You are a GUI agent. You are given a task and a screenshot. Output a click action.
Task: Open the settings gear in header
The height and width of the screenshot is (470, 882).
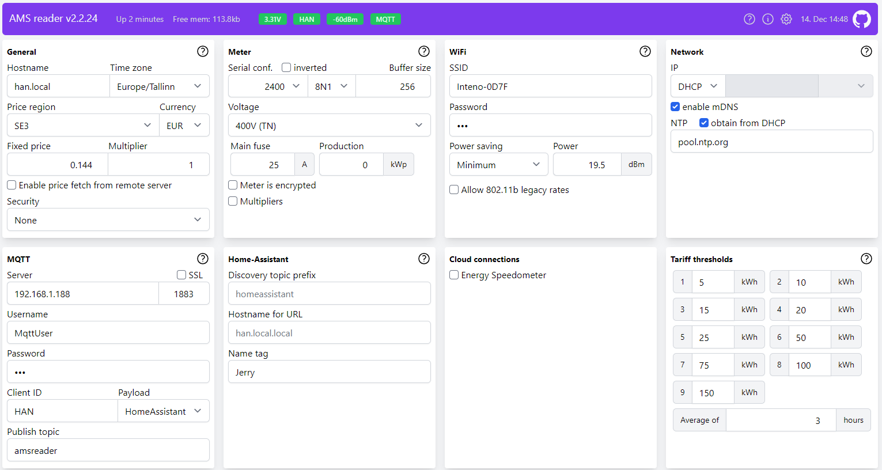click(x=786, y=19)
